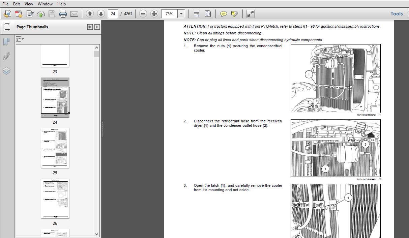This screenshot has height=238, width=409.
Task: Open the Layers panel icon
Action: coord(6,71)
